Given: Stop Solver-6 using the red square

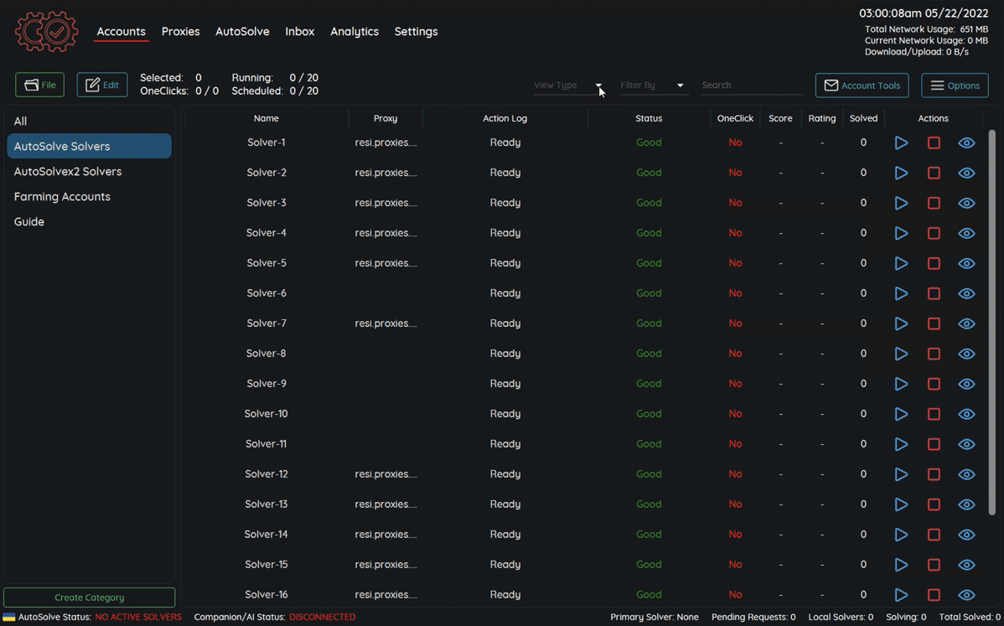Looking at the screenshot, I should click(934, 293).
